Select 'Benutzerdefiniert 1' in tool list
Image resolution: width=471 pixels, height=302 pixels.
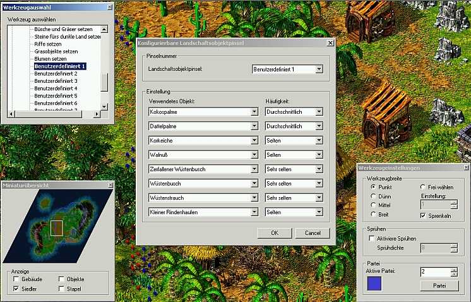pyautogui.click(x=60, y=66)
